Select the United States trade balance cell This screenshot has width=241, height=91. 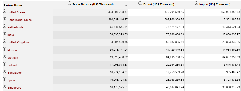tap(91, 12)
